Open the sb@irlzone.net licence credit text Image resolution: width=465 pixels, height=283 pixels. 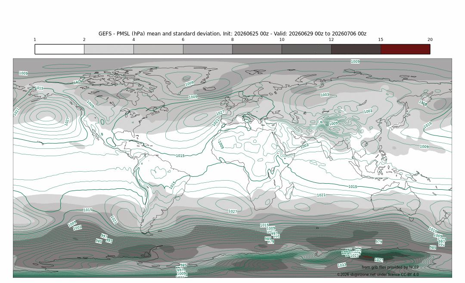pos(378,274)
